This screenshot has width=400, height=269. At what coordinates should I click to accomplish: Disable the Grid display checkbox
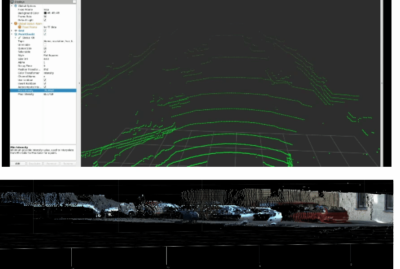point(45,30)
